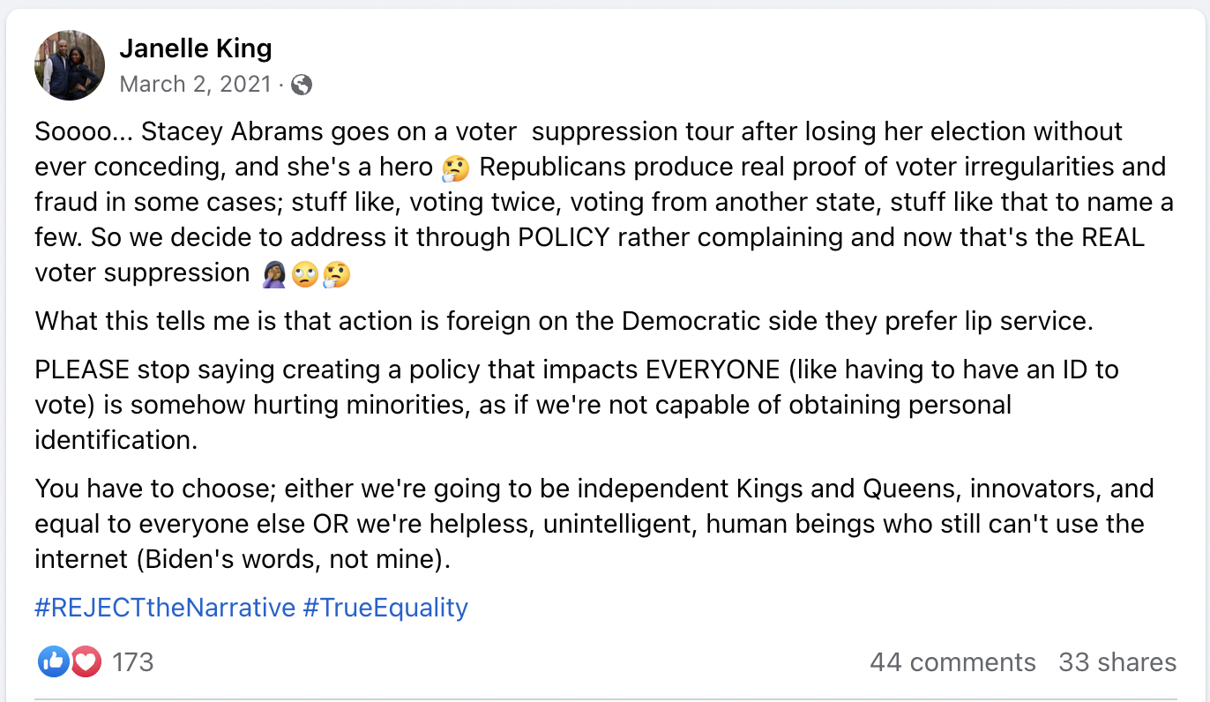Click the facepalm woman emoji

pos(274,274)
